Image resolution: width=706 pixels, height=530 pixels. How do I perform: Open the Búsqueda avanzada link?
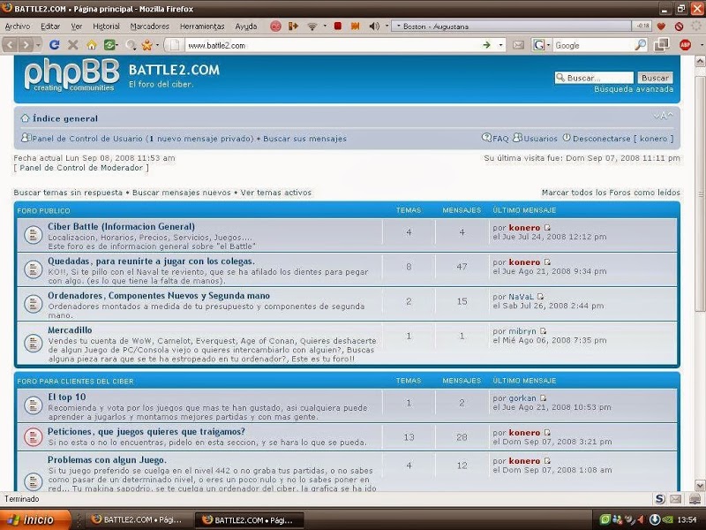tap(634, 89)
